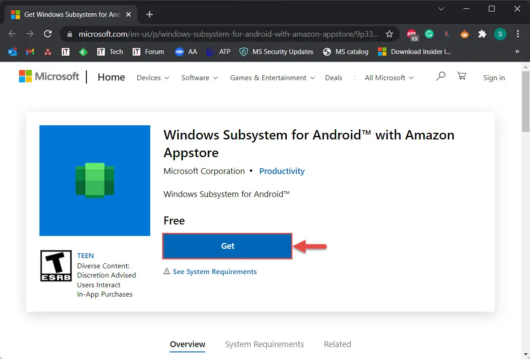Screen dimensions: 530x359
Task: Open the Gmail bookmark icon
Action: (30, 51)
